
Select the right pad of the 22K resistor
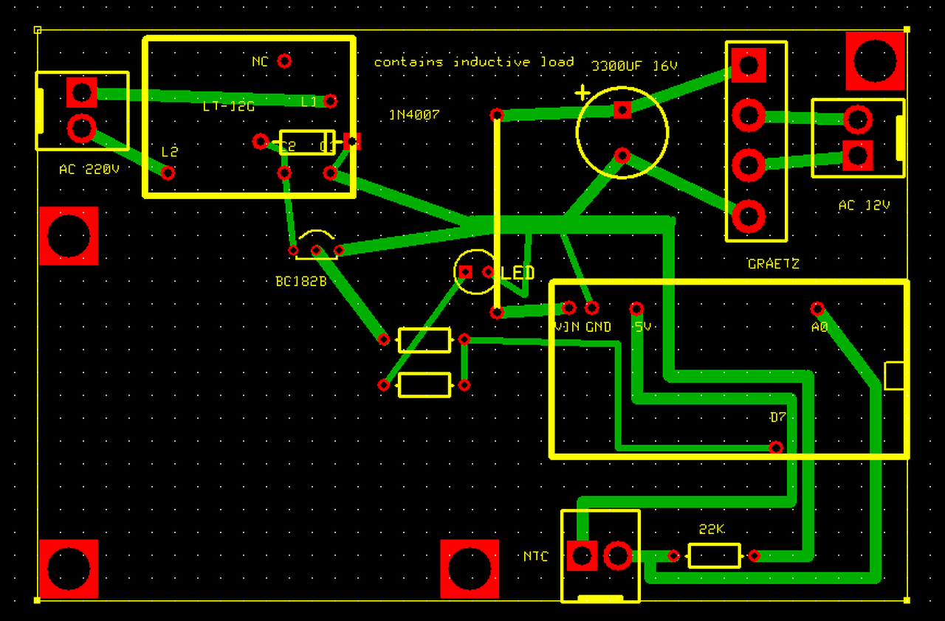point(755,555)
